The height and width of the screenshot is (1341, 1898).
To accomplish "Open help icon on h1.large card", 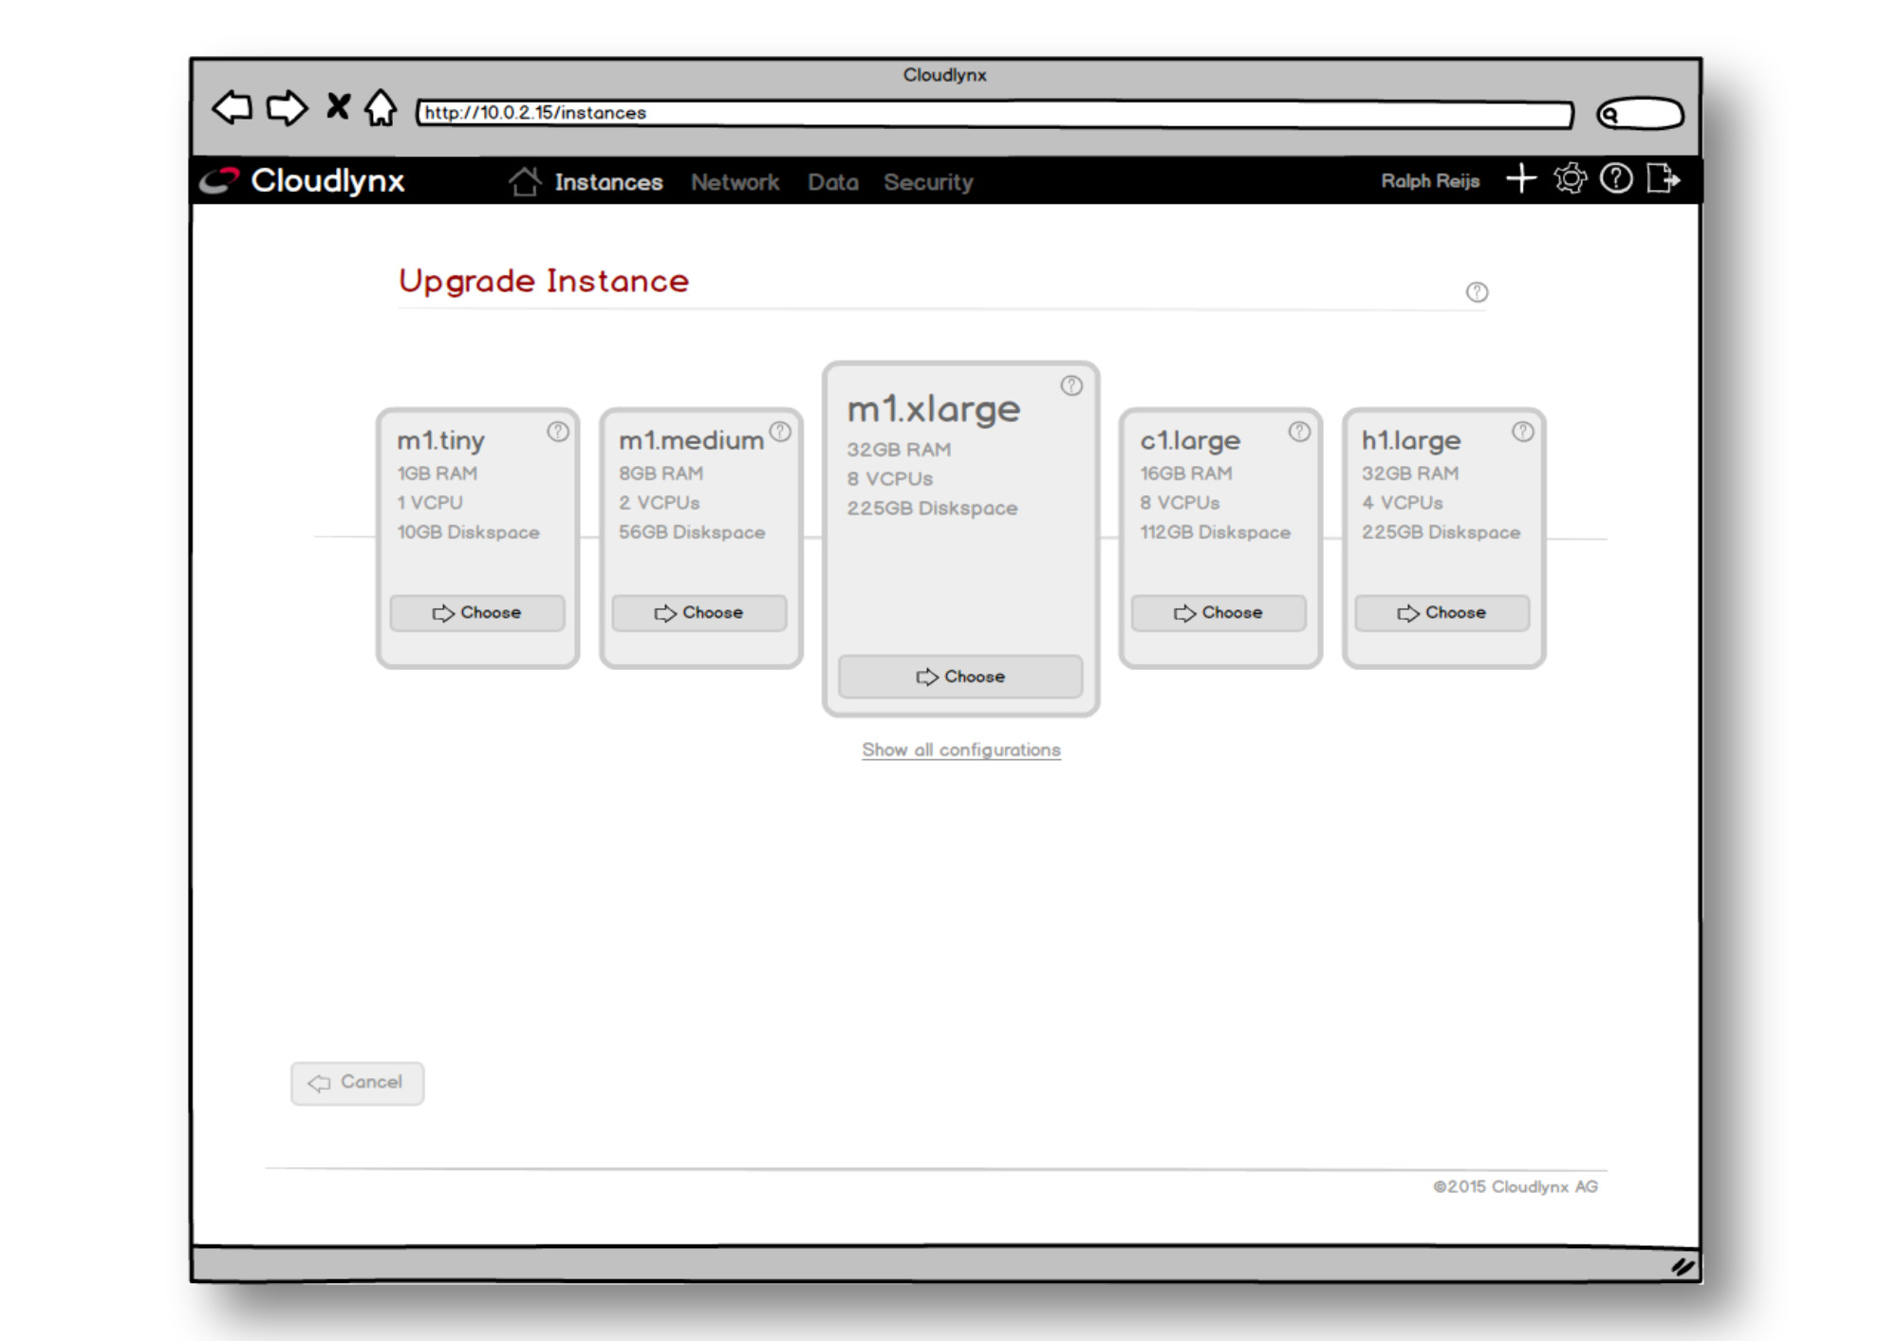I will click(1523, 432).
